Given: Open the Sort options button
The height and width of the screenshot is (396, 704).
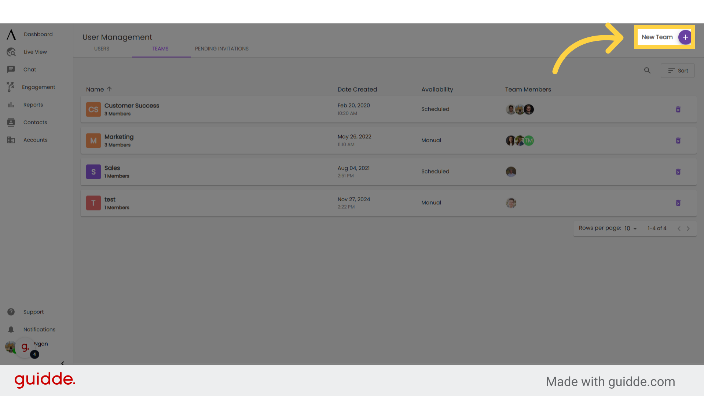Looking at the screenshot, I should (678, 70).
